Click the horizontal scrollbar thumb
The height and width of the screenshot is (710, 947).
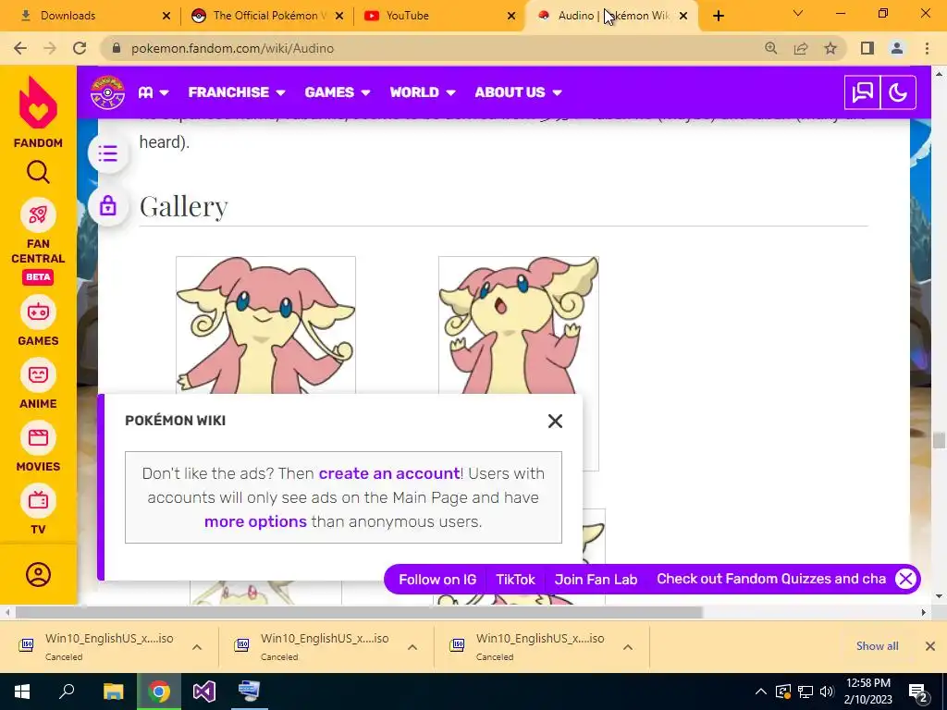tap(359, 613)
